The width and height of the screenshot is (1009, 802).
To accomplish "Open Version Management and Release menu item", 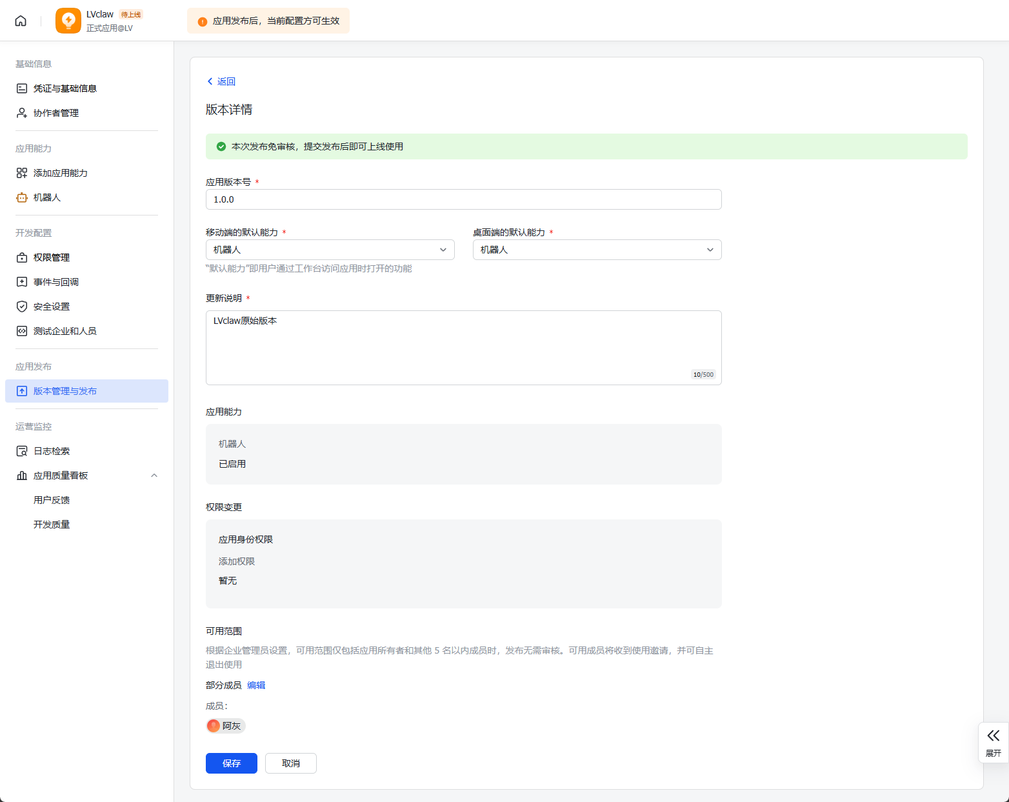I will pyautogui.click(x=65, y=391).
